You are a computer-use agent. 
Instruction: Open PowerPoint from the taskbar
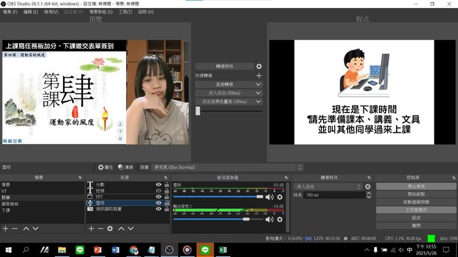click(x=98, y=250)
